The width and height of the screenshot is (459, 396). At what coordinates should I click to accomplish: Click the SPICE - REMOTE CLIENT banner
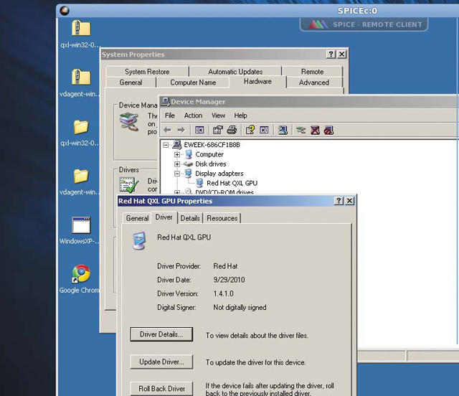(x=364, y=24)
